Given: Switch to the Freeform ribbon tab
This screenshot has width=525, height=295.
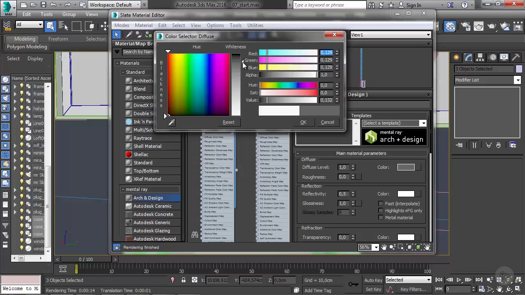Looking at the screenshot, I should coord(58,39).
